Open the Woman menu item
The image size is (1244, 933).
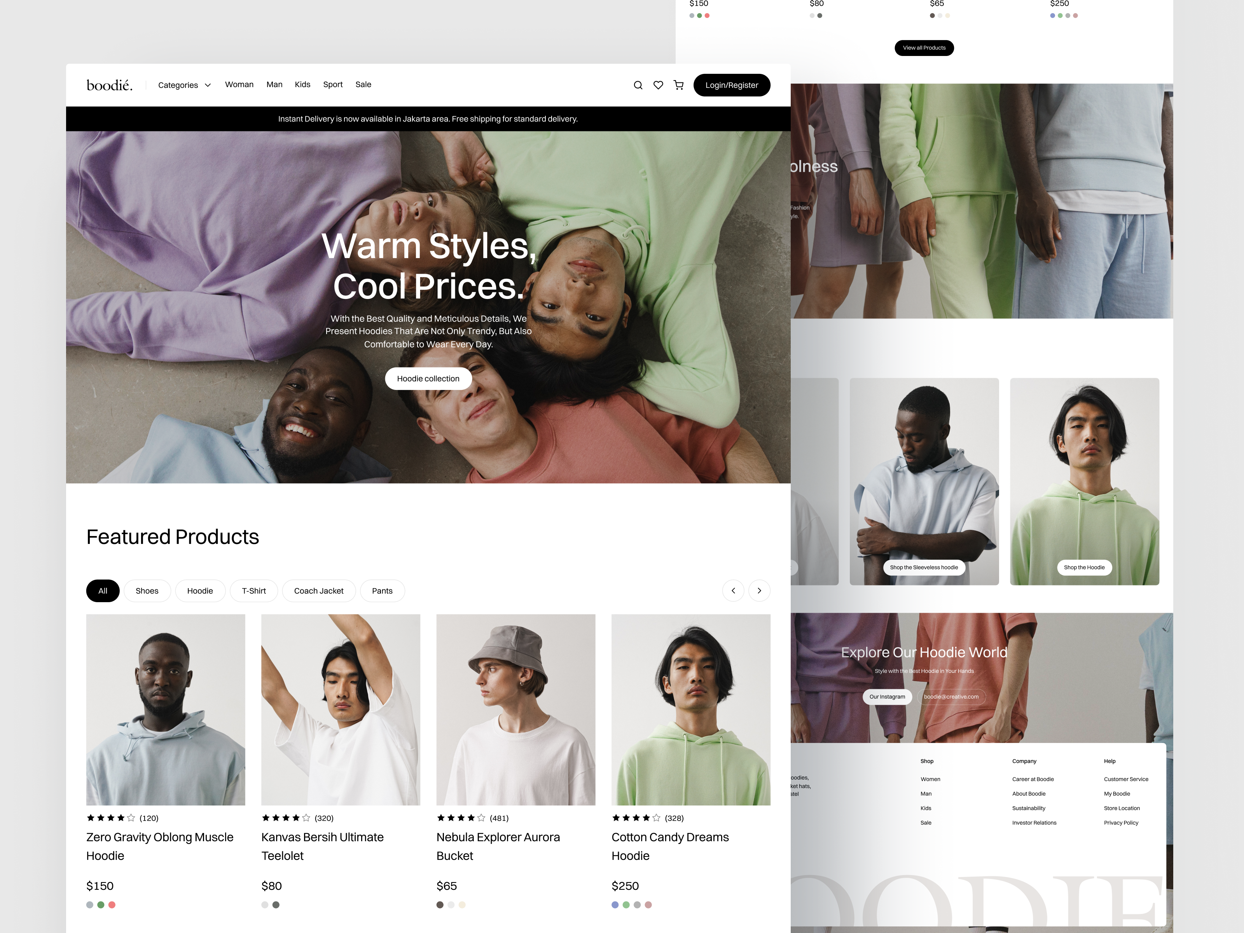pyautogui.click(x=239, y=84)
